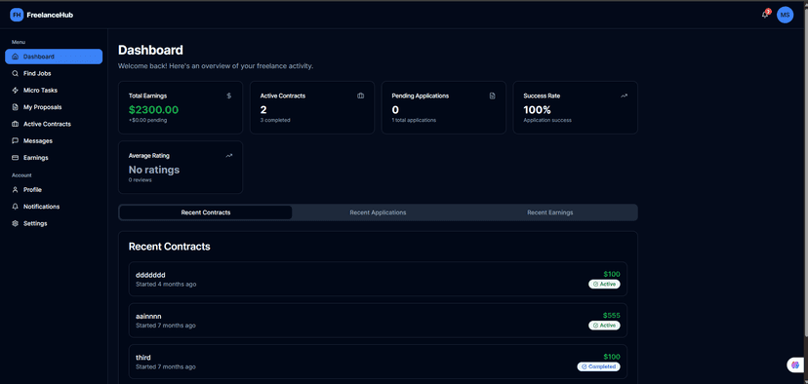Click the FH FreelanceHub logo
The height and width of the screenshot is (384, 808).
[41, 15]
